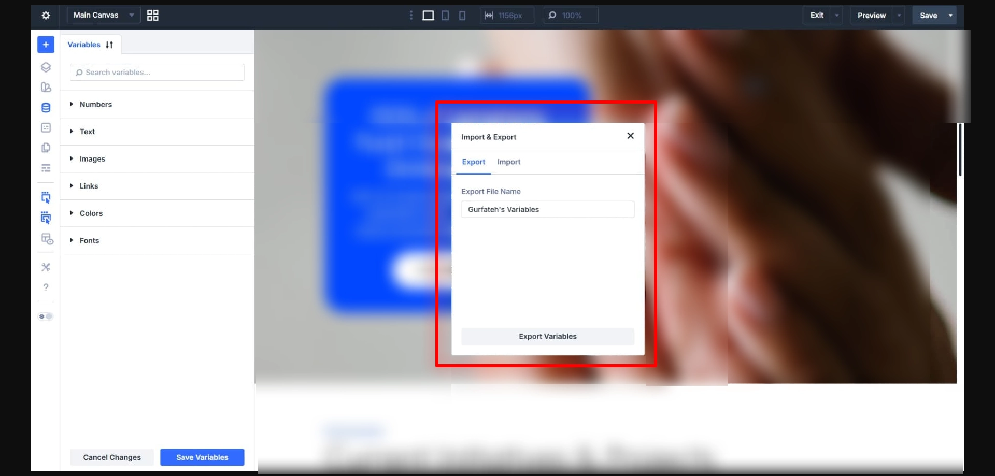
Task: Switch to mobile preview mode
Action: coord(462,15)
